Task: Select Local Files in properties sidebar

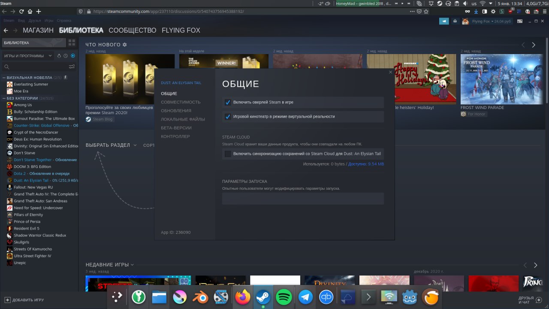Action: coord(183,119)
